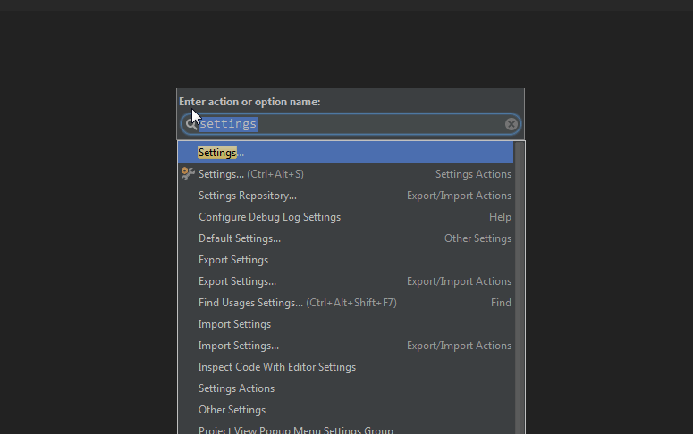Choose Export Settings... under Export/Import Actions
The width and height of the screenshot is (693, 434).
tap(346, 281)
